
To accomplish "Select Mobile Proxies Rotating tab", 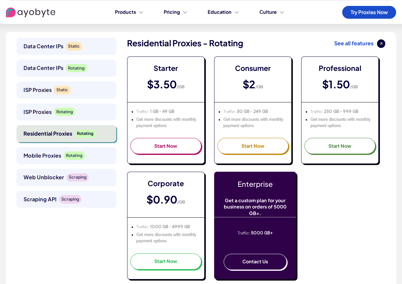I will tap(66, 156).
